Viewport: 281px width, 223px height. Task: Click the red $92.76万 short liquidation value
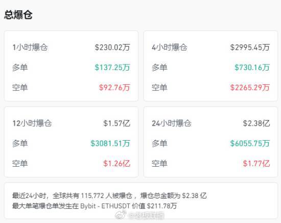(114, 87)
